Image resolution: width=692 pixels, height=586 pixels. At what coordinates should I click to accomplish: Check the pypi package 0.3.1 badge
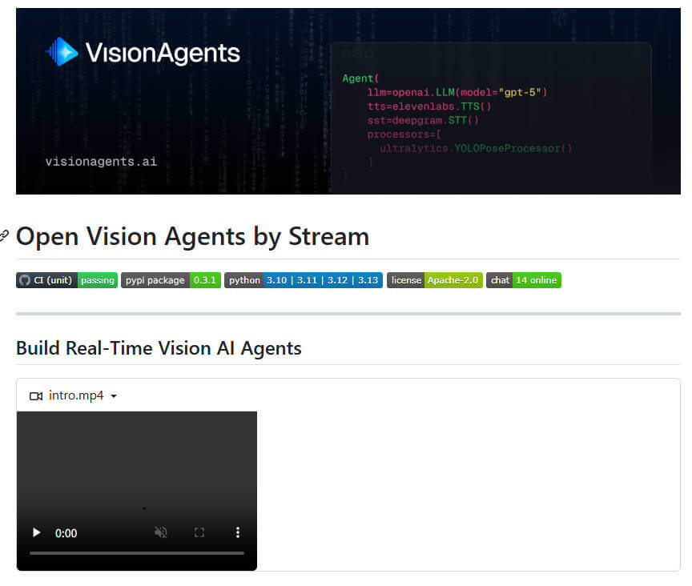pos(170,280)
